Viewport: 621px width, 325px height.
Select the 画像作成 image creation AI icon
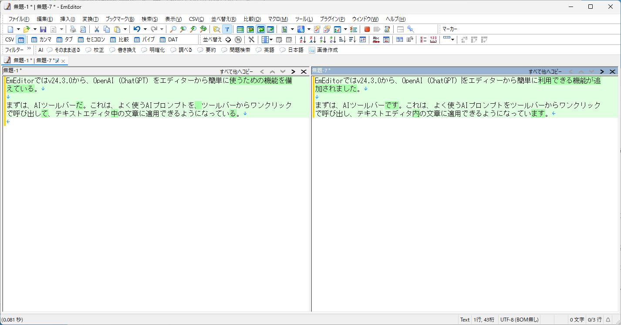[322, 50]
